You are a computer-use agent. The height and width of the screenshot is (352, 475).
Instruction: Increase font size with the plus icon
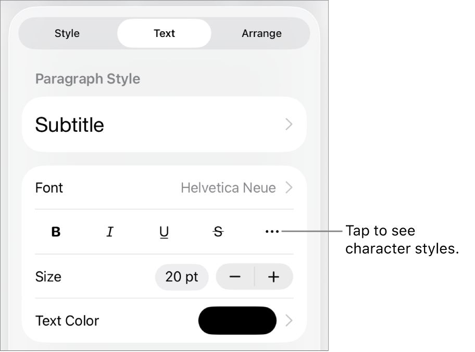[x=274, y=277]
